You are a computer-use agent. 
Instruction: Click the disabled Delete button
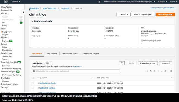[x=131, y=63]
